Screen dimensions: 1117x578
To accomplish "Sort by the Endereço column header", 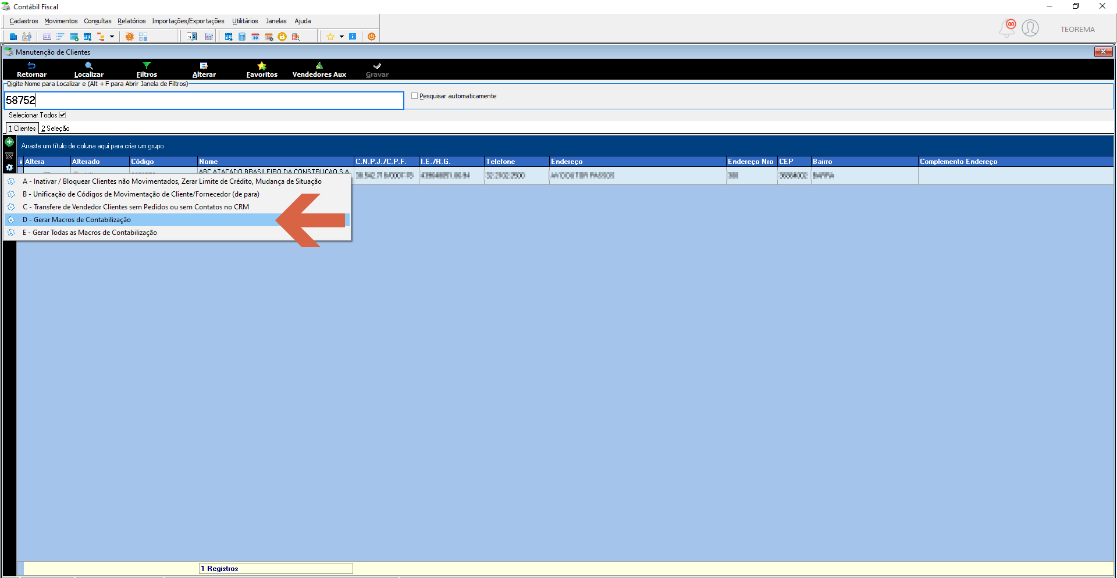I will (638, 162).
